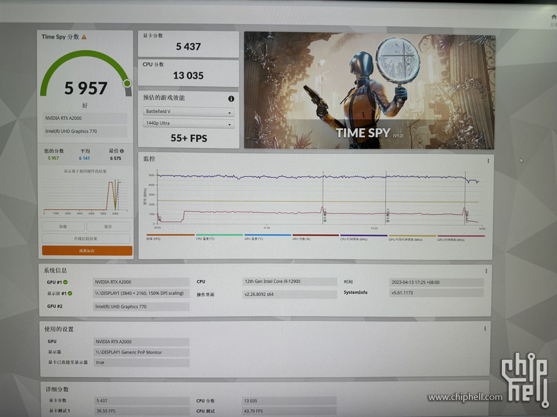Click the 12th Gen Intel Core i9-12900 field
Screen dimensions: 557x417
pyautogui.click(x=289, y=281)
